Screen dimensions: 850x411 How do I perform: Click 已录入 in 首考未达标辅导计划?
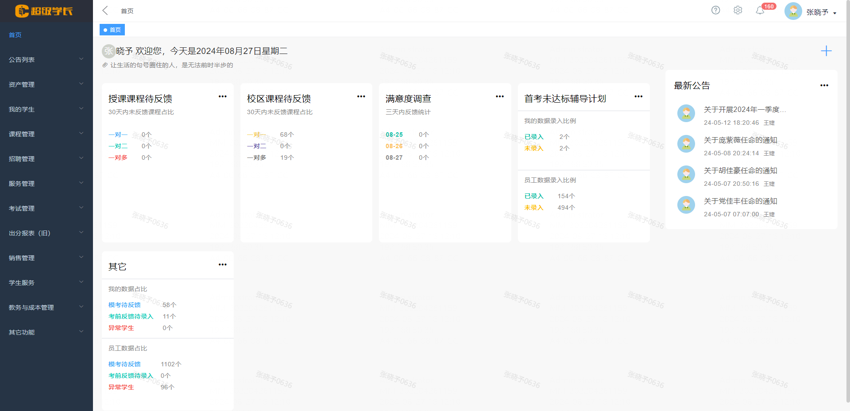[x=533, y=137]
